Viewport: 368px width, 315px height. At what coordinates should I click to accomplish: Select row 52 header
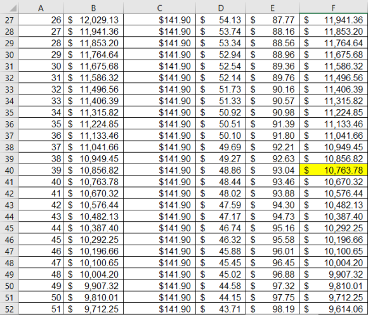(x=9, y=309)
